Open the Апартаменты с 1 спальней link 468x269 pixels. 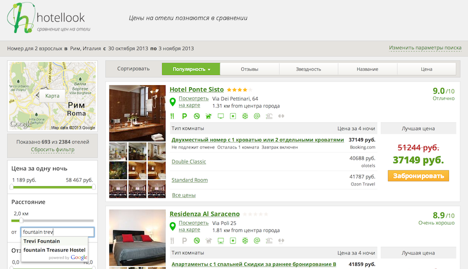tap(254, 264)
